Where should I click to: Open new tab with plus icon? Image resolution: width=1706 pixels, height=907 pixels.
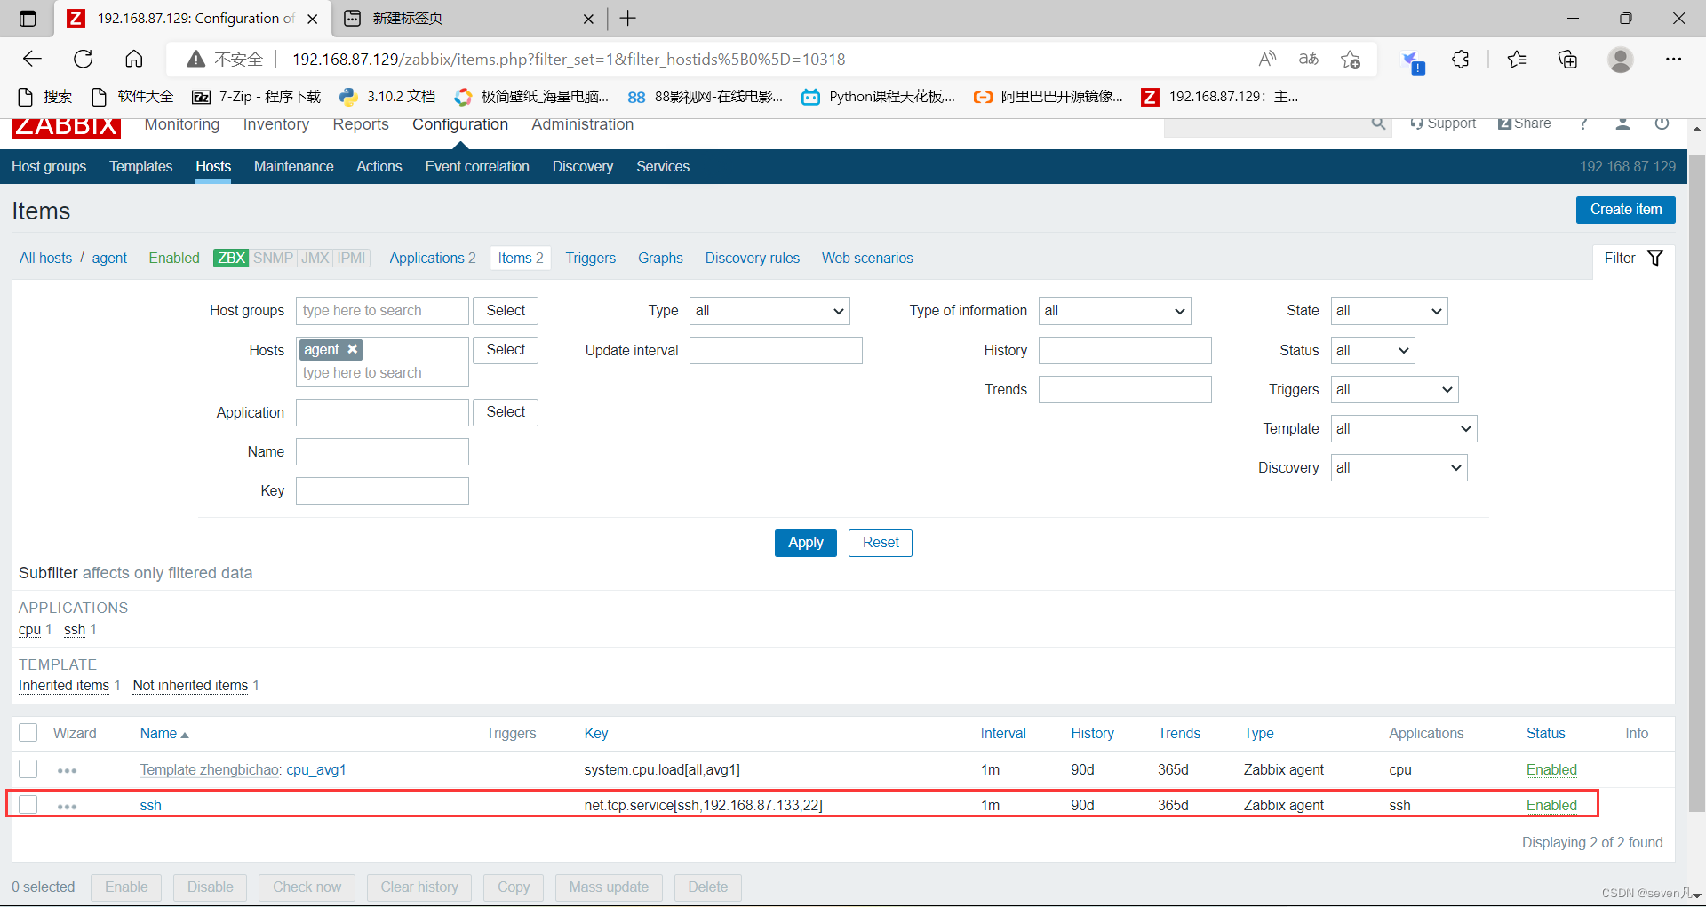628,18
